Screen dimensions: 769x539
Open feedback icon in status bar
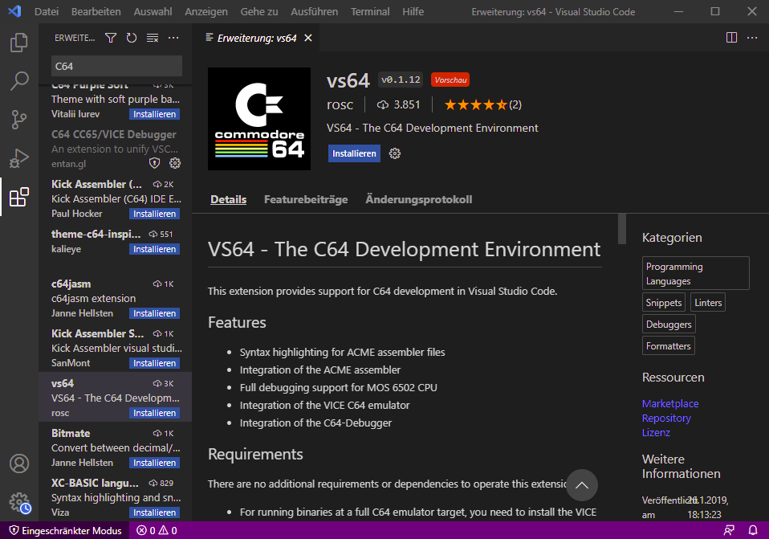click(x=730, y=531)
